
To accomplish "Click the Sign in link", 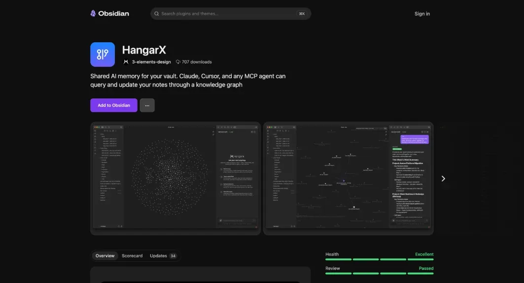I will 422,14.
